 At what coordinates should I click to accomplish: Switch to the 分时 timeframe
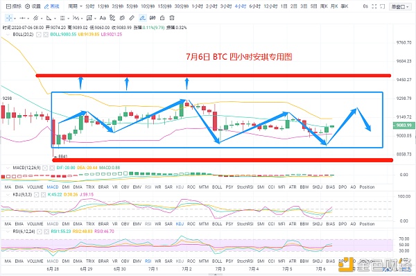point(89,6)
